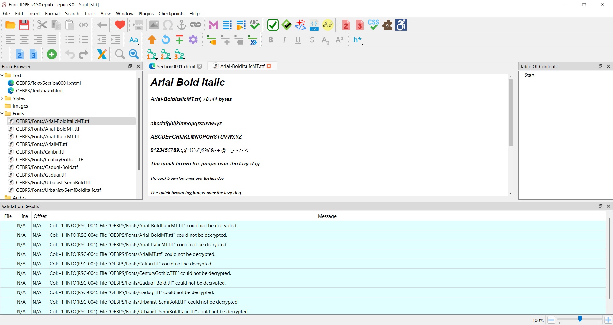Click the Bullet list icon
Viewport: 613px width, 325px height.
click(70, 40)
